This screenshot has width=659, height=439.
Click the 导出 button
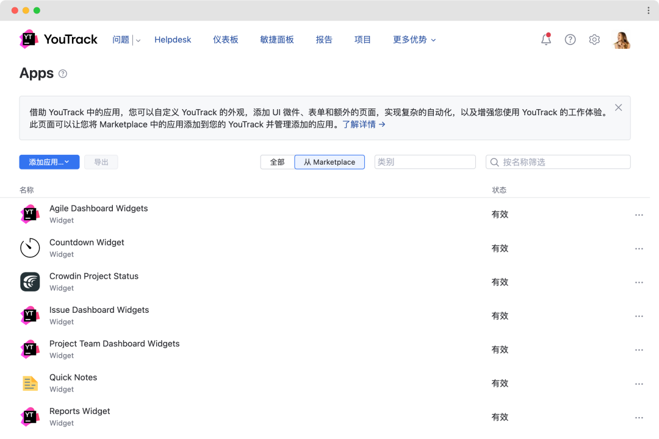pyautogui.click(x=101, y=162)
